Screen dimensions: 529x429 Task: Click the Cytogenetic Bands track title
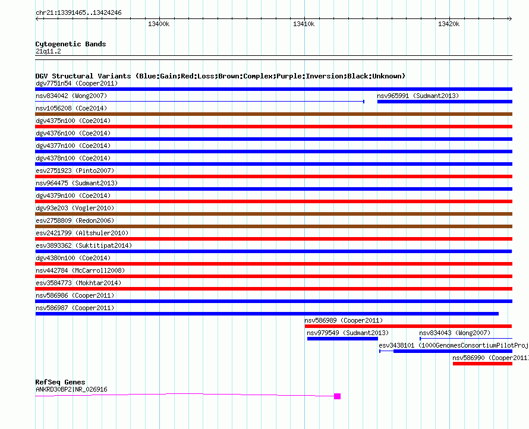click(71, 44)
